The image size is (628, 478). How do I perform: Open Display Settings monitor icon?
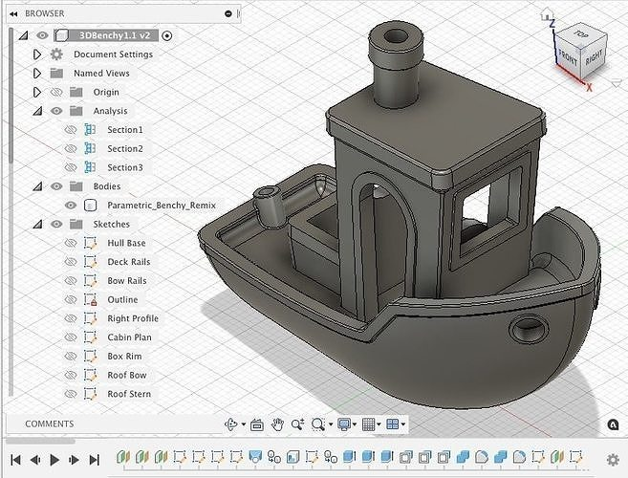coord(344,424)
